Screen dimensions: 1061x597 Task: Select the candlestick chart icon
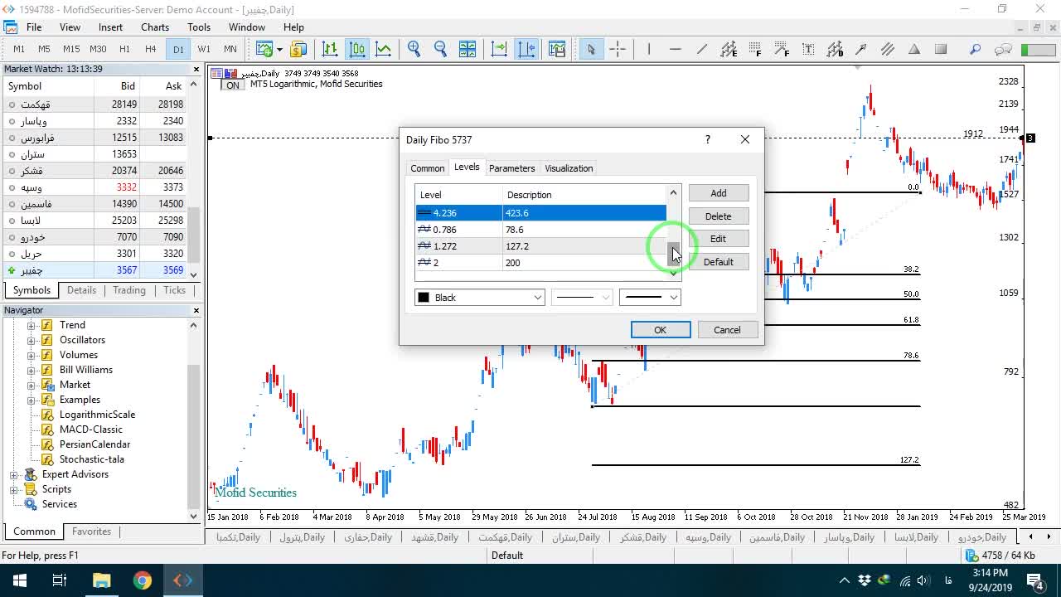tap(357, 49)
